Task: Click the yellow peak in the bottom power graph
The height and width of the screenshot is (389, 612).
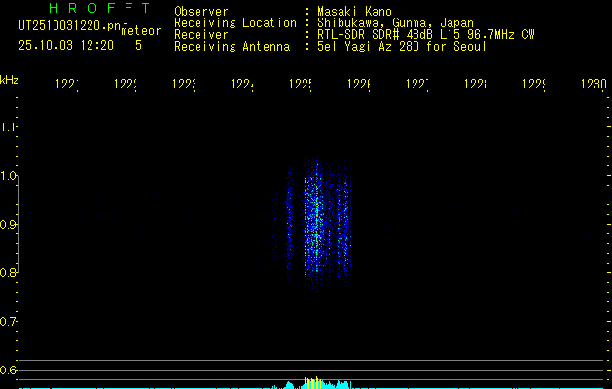Action: tap(312, 383)
